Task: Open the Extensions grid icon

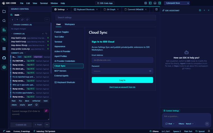Action: tap(4, 49)
